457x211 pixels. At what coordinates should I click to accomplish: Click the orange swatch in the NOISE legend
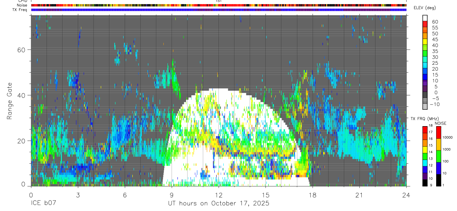439,144
